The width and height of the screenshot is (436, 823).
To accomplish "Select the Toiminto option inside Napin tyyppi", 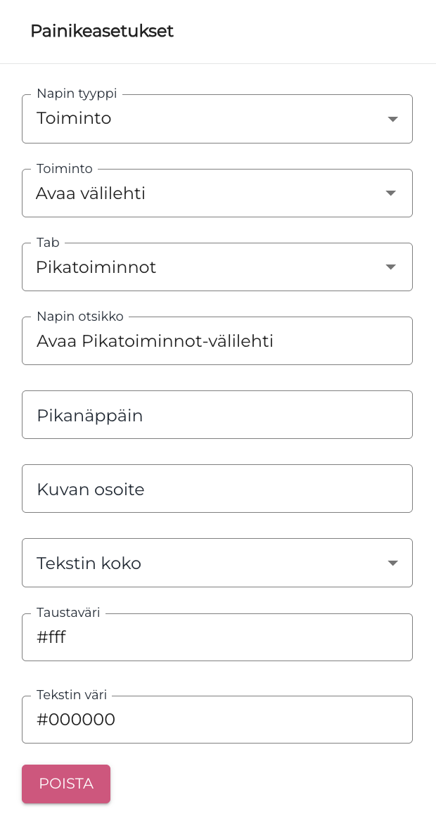I will tap(75, 119).
